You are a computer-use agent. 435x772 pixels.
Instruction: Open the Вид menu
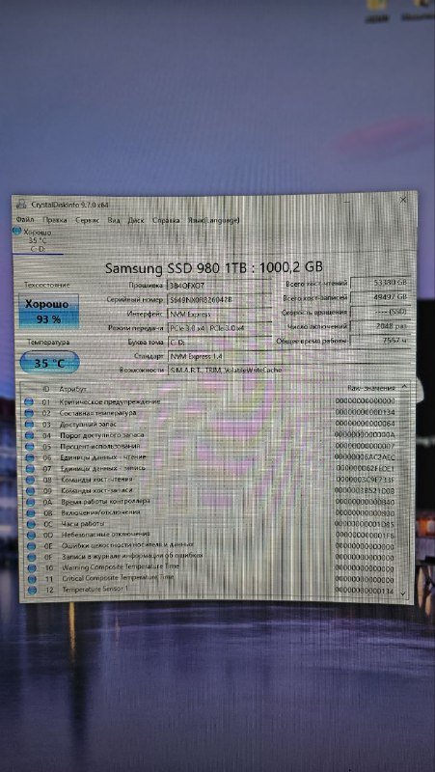114,221
